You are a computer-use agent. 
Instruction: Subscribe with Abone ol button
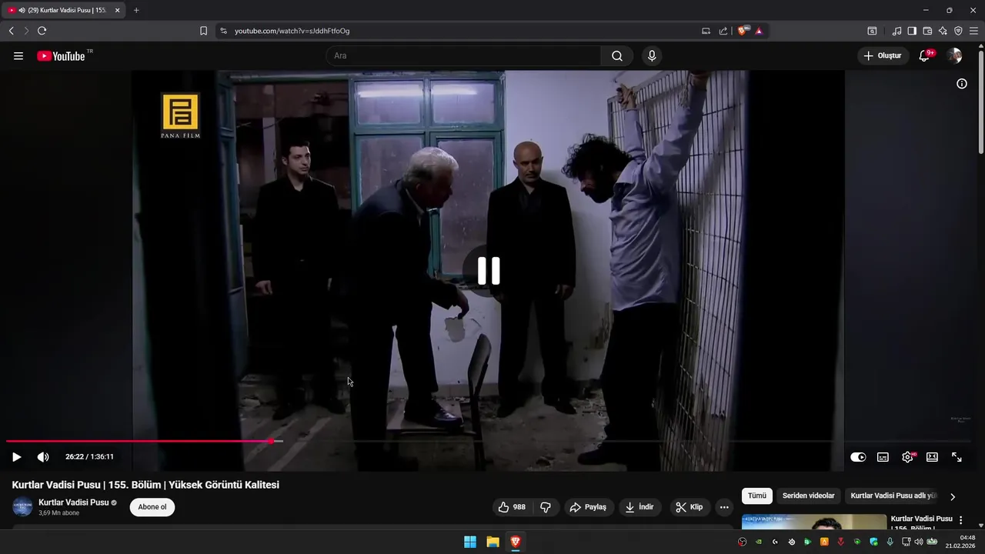point(152,507)
